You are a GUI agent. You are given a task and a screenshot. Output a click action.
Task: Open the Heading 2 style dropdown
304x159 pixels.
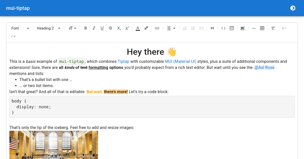49,28
